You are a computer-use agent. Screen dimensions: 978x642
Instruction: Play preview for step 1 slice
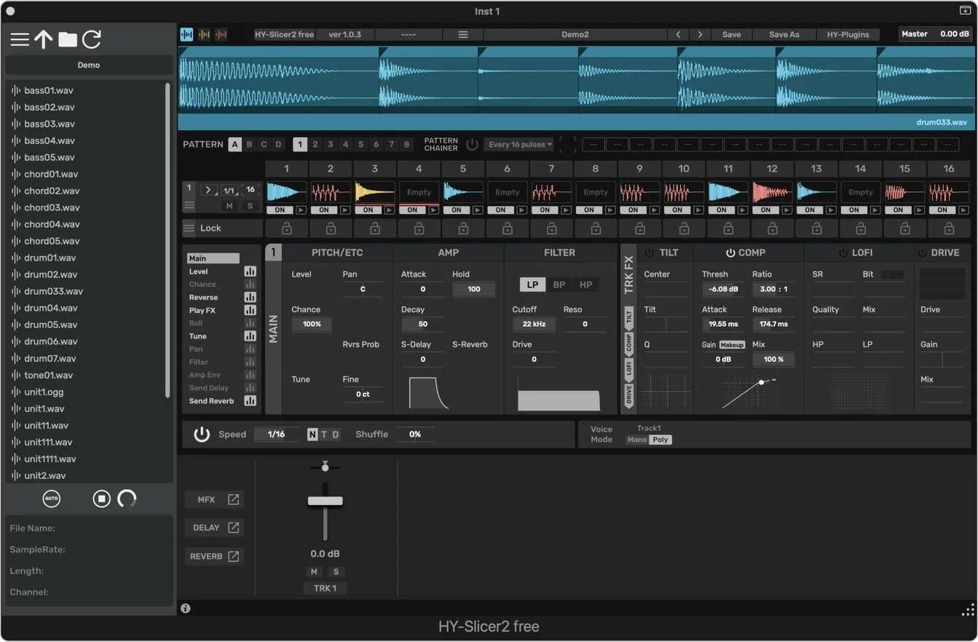[x=301, y=210]
